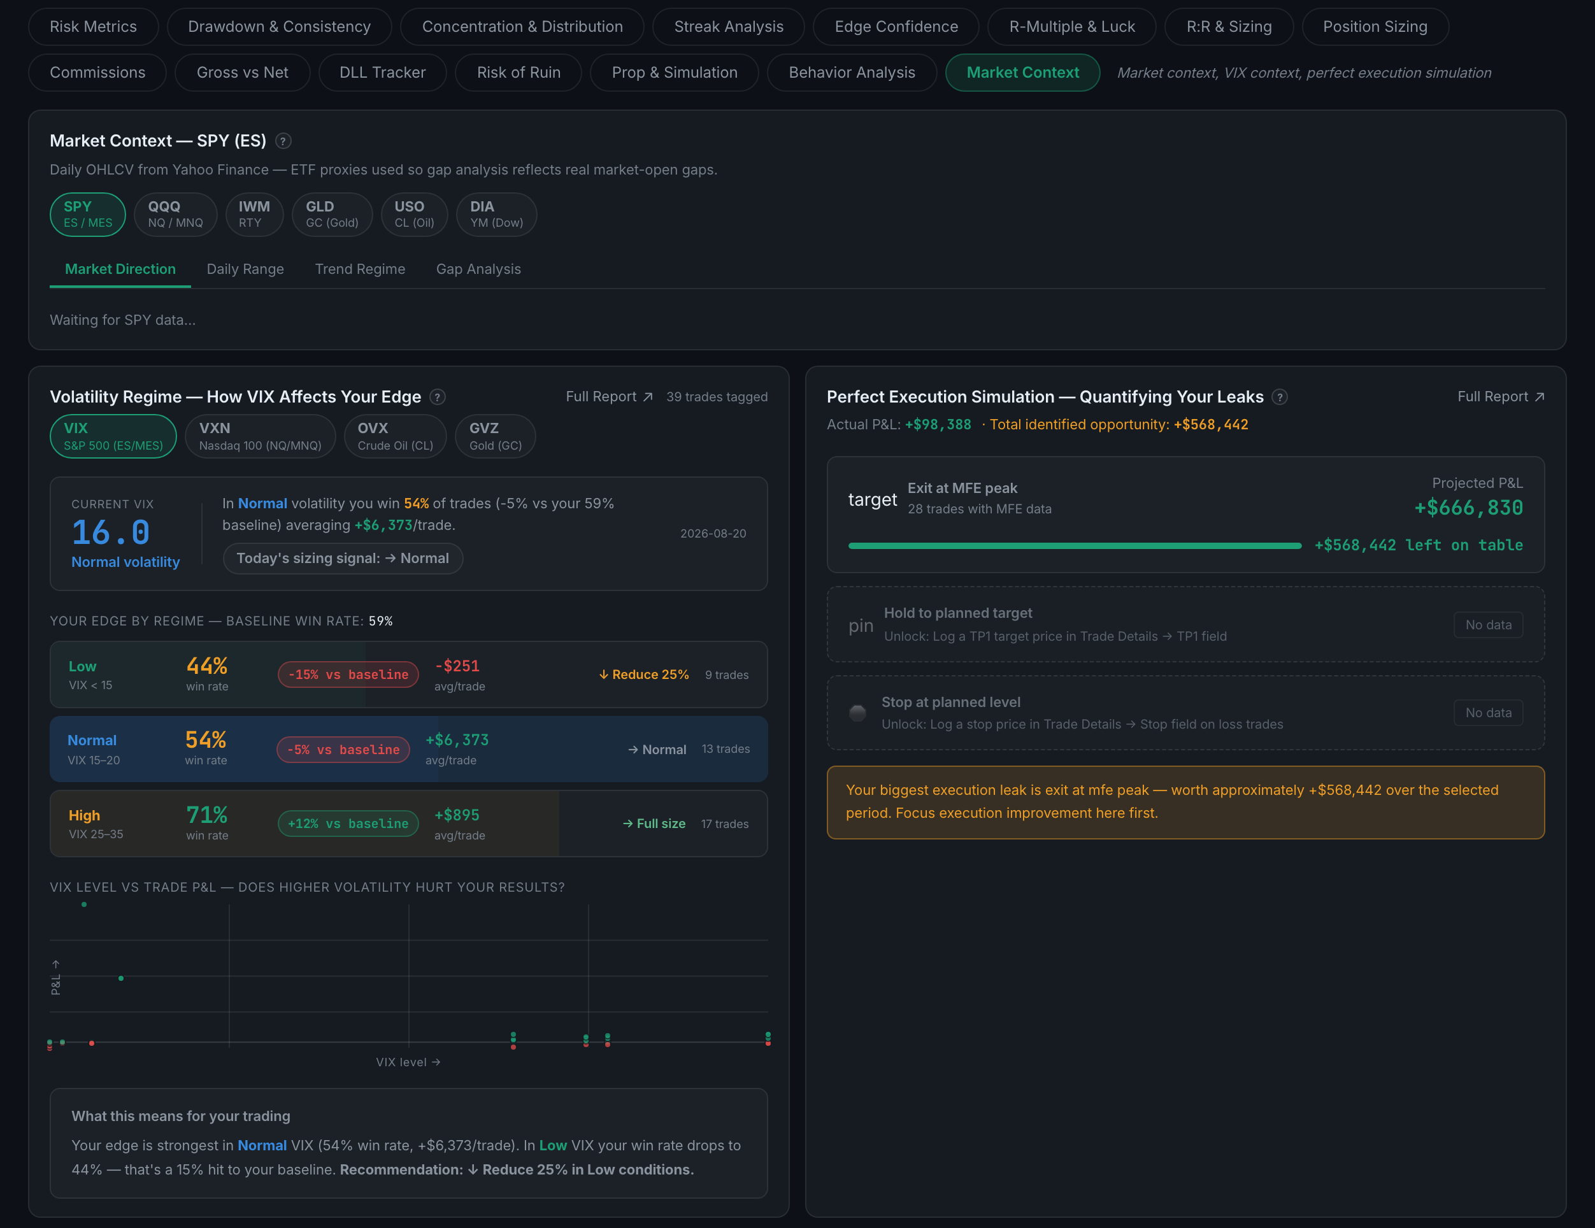Screen dimensions: 1595x1228
Task: Click help icon next to Volatility Regime heading
Action: tap(438, 397)
